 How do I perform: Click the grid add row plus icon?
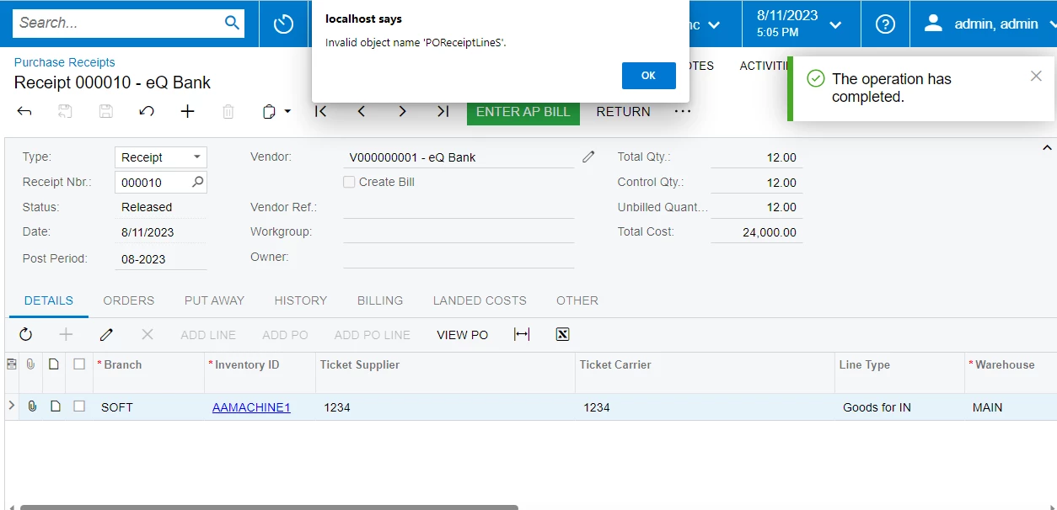click(66, 334)
